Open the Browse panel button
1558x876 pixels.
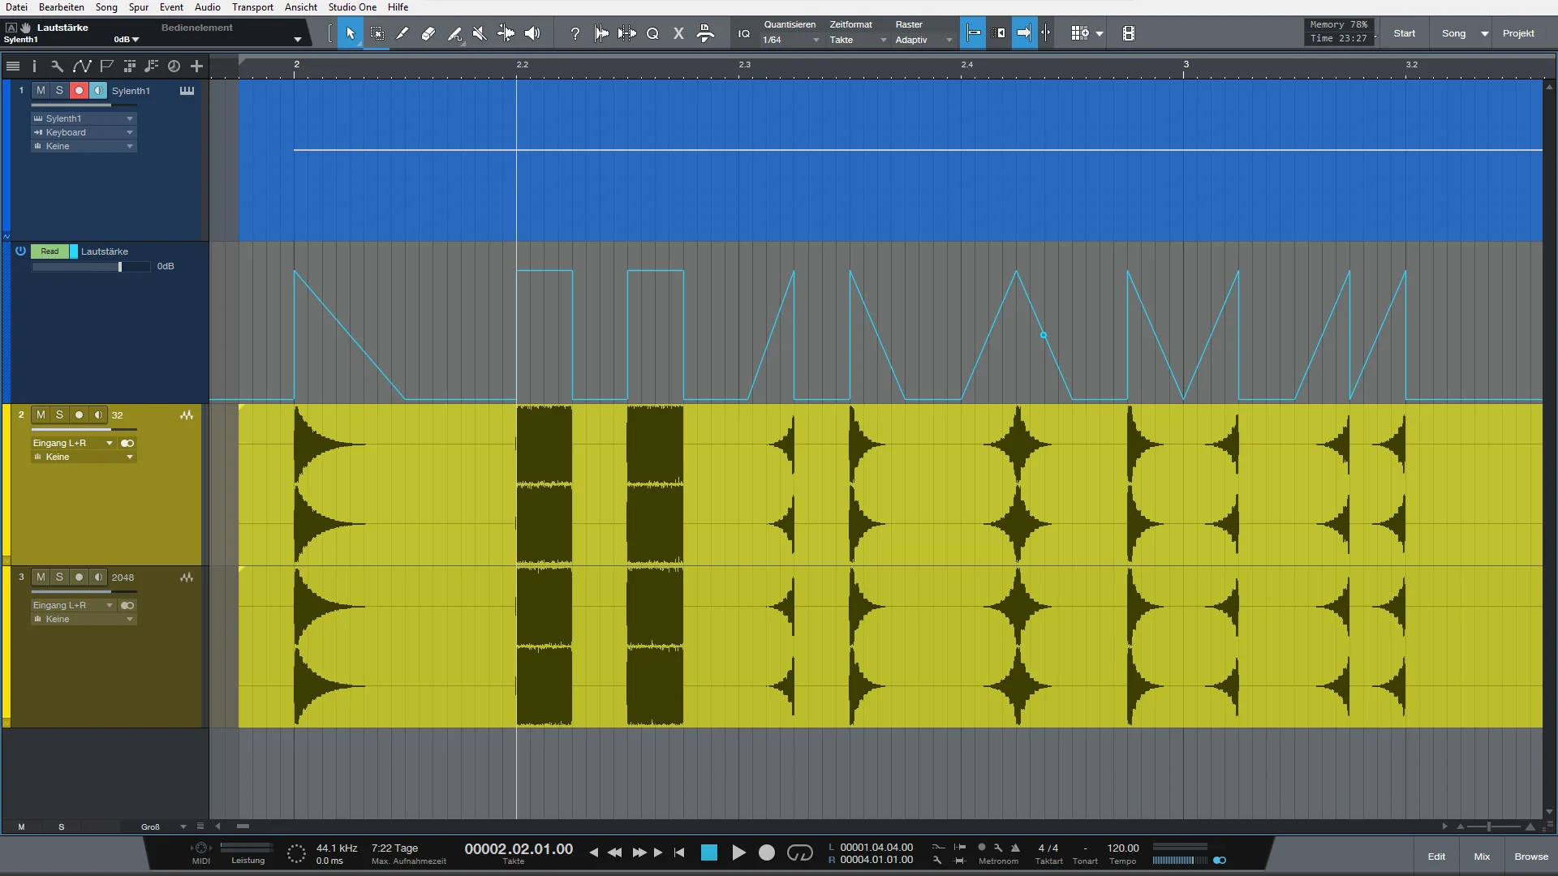tap(1531, 857)
